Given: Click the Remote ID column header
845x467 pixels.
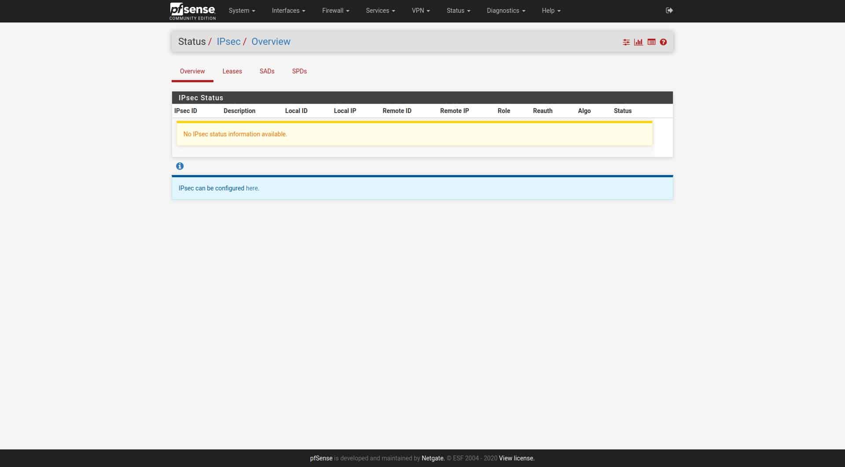Looking at the screenshot, I should click(x=397, y=111).
